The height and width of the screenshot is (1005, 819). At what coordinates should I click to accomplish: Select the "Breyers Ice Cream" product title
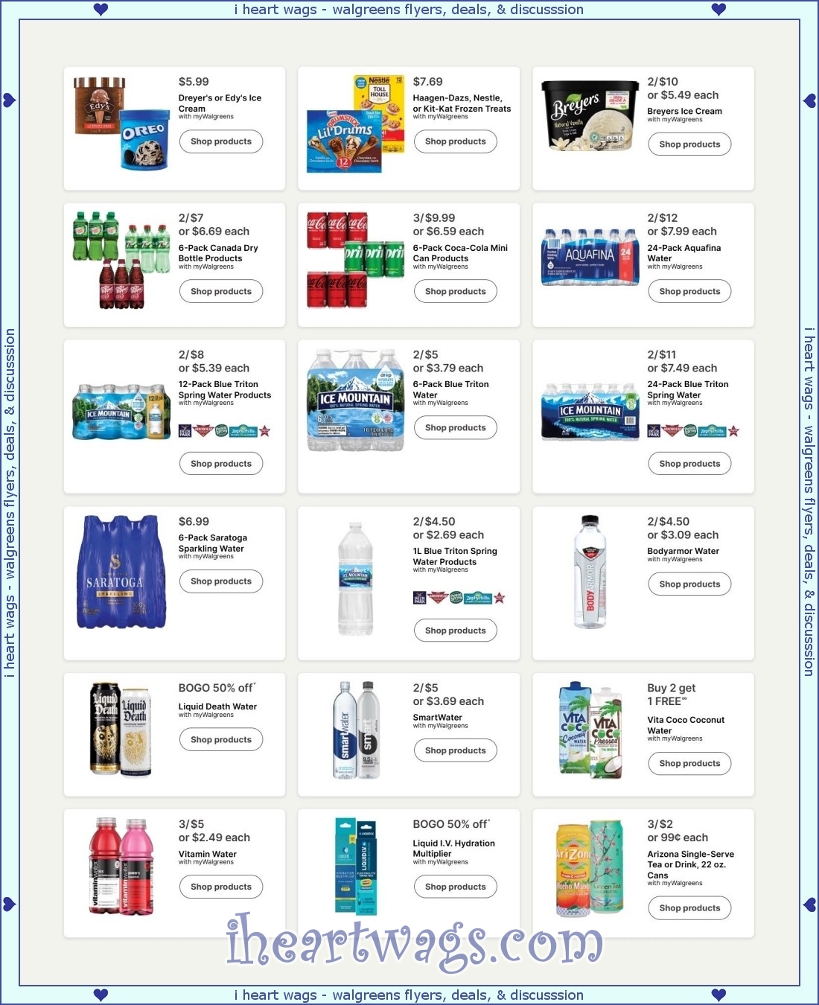point(685,112)
